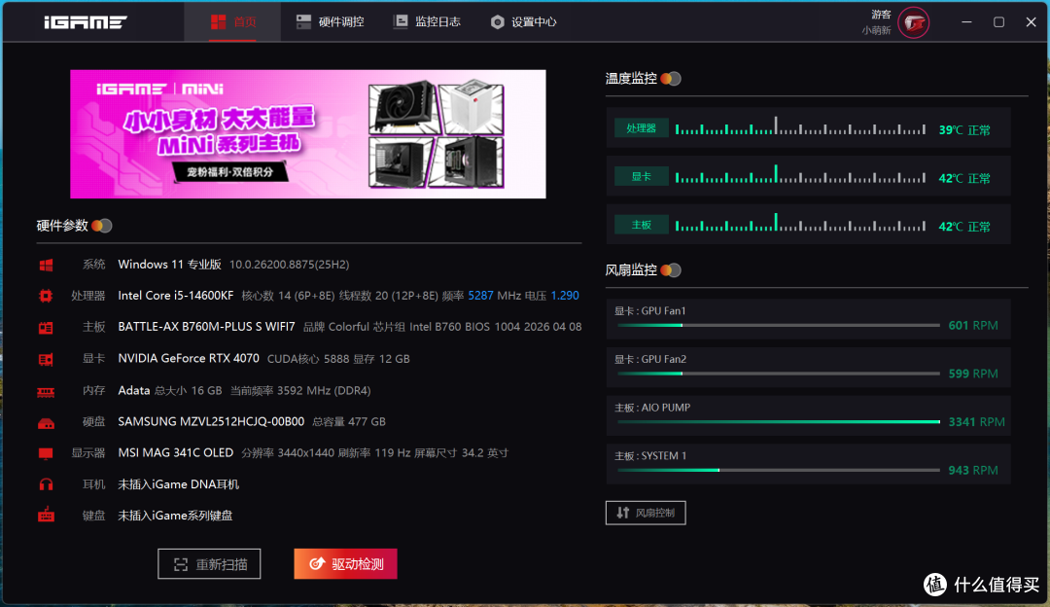Image resolution: width=1050 pixels, height=607 pixels.
Task: Click the keyboard icon in 键盘 row
Action: (46, 516)
